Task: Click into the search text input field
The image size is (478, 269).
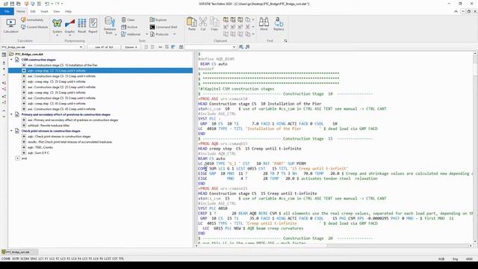Action: click(208, 47)
